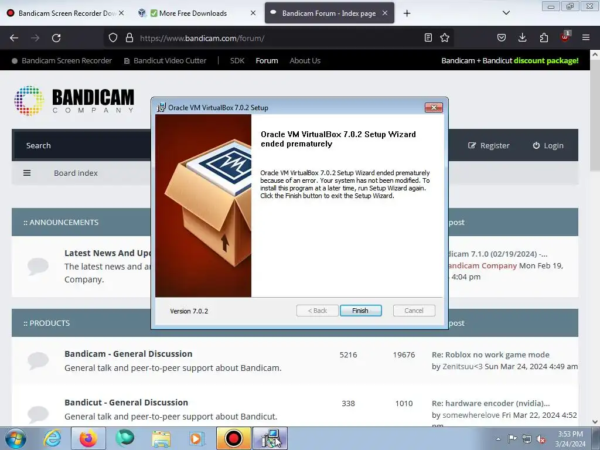Close the Oracle VM VirtualBox Setup dialog
Image resolution: width=600 pixels, height=450 pixels.
pyautogui.click(x=434, y=108)
